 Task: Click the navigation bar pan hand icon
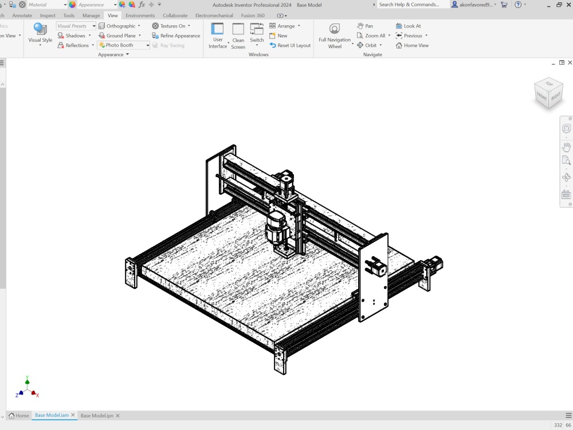[x=566, y=147]
